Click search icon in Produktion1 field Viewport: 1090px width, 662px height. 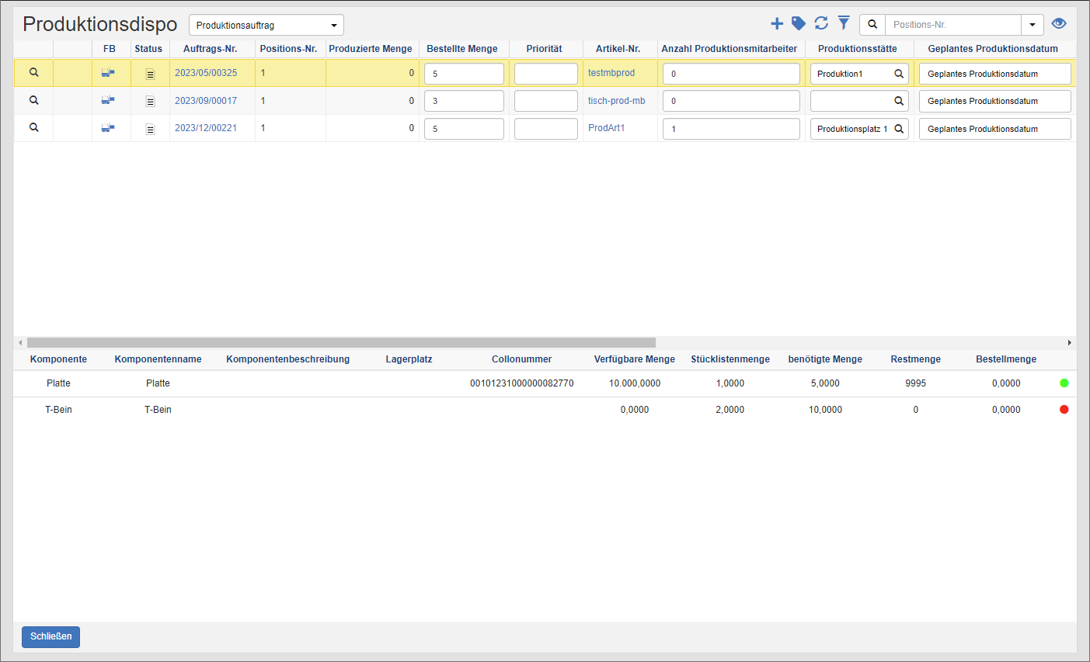[x=899, y=74]
